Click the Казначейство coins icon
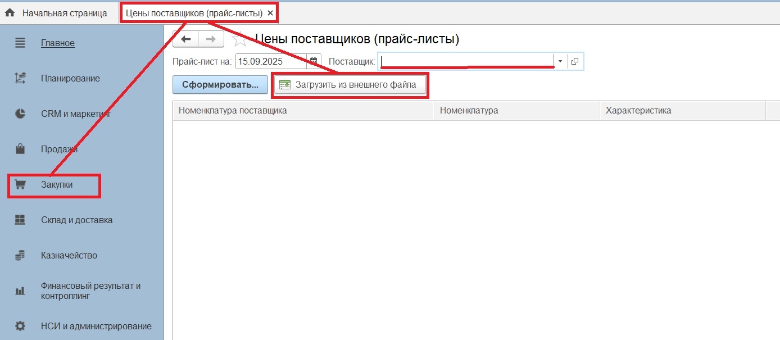780x340 pixels. (x=20, y=255)
